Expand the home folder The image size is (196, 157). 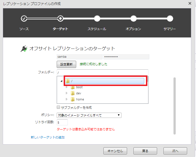pyautogui.click(x=67, y=99)
